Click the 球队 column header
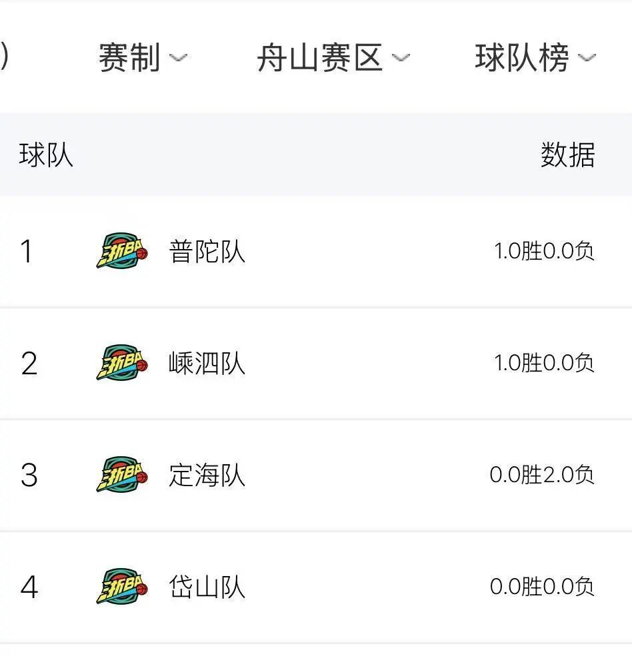632x656 pixels. [x=46, y=155]
